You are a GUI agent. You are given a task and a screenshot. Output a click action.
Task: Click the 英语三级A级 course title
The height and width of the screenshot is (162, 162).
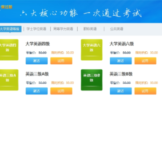[37, 74]
